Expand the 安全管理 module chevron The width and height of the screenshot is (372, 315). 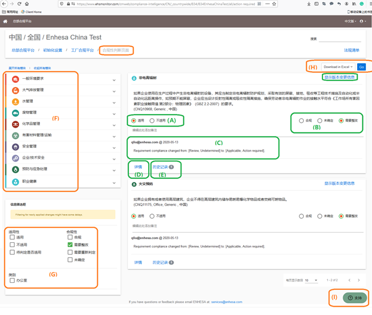(x=114, y=148)
